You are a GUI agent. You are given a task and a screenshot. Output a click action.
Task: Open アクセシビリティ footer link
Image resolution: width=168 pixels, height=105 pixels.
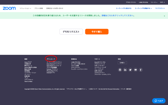pos(99,73)
